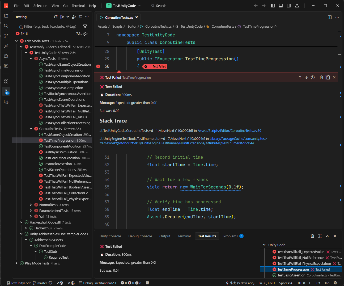
Task: Go to previous test failure arrow up
Action: (300, 77)
